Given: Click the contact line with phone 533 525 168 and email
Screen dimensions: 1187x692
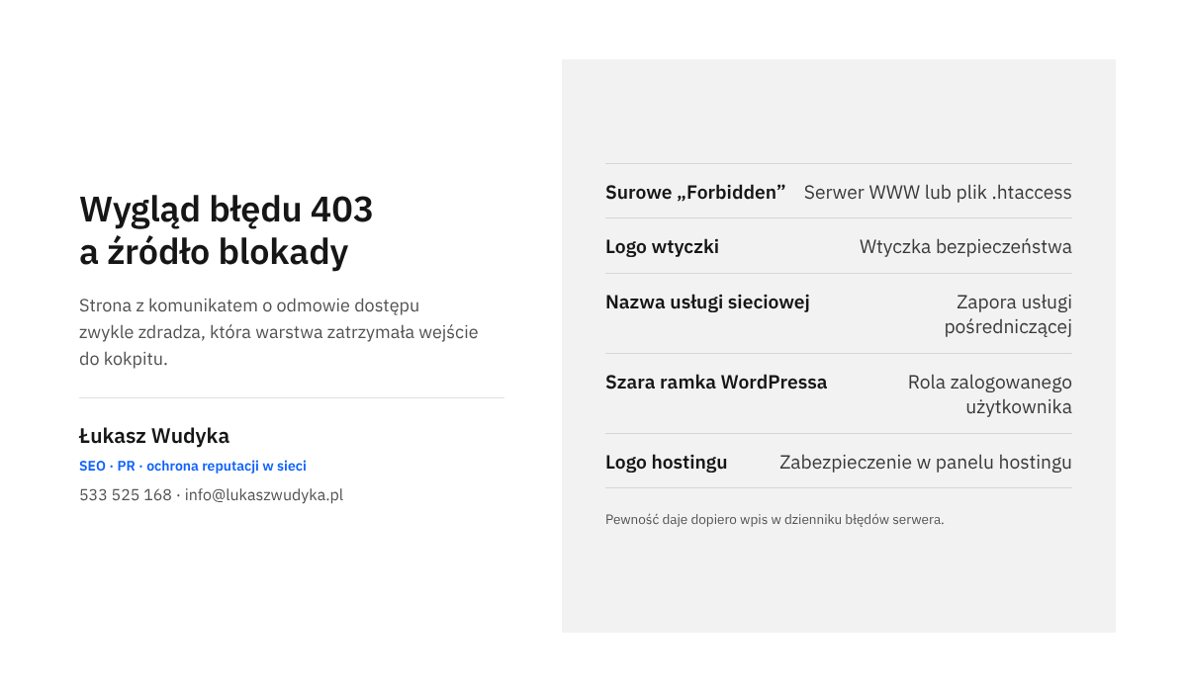Looking at the screenshot, I should [211, 495].
